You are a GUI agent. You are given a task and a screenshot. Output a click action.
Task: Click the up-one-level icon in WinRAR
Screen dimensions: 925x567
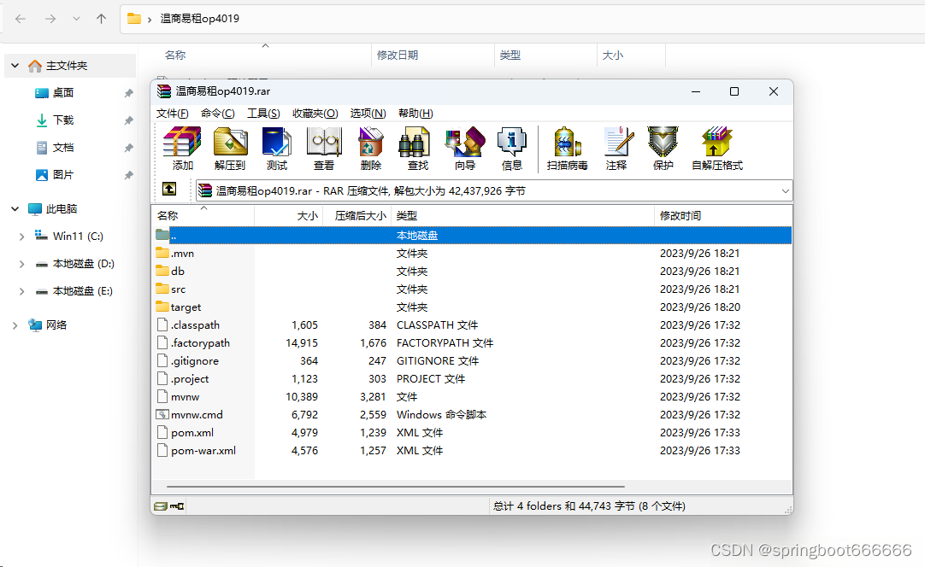point(169,189)
